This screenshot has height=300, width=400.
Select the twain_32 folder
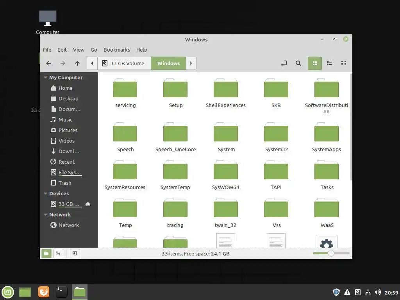(226, 213)
